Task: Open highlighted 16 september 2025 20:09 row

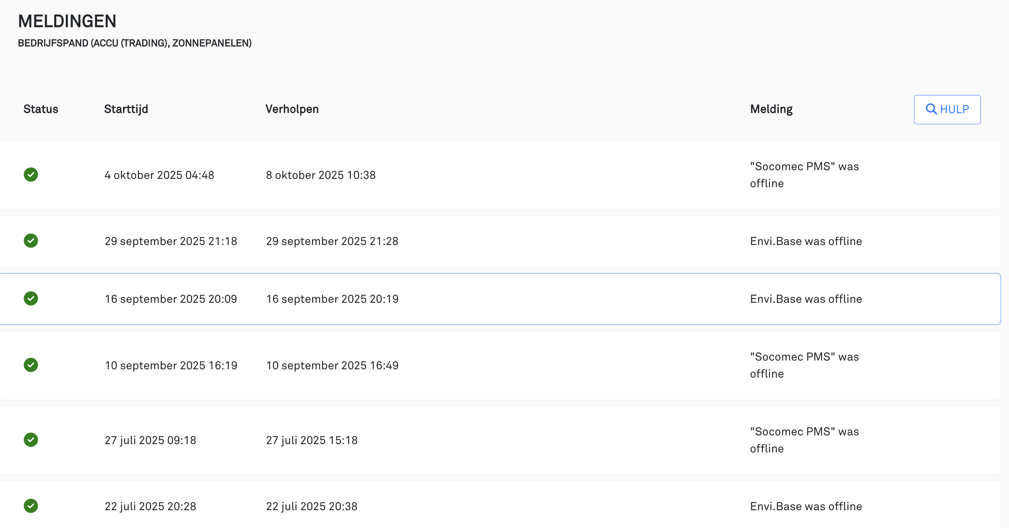Action: (171, 299)
